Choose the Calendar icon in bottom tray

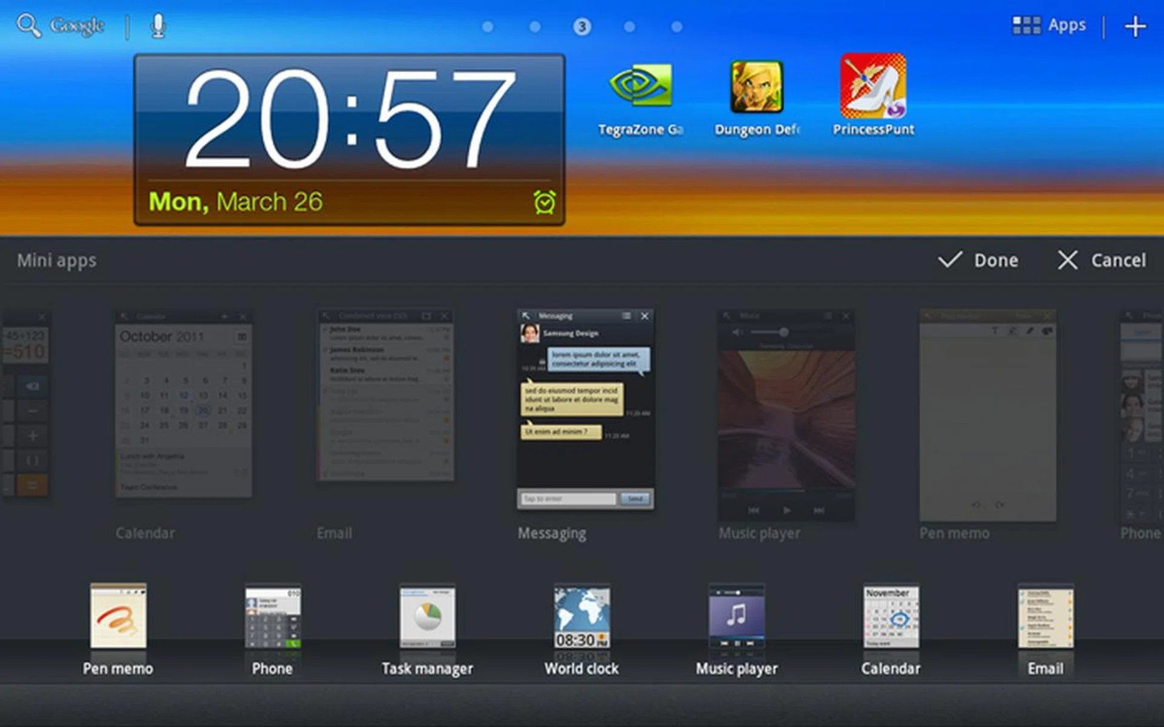(x=891, y=617)
